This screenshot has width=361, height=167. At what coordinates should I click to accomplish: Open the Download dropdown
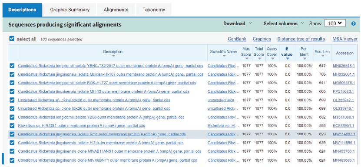(238, 23)
